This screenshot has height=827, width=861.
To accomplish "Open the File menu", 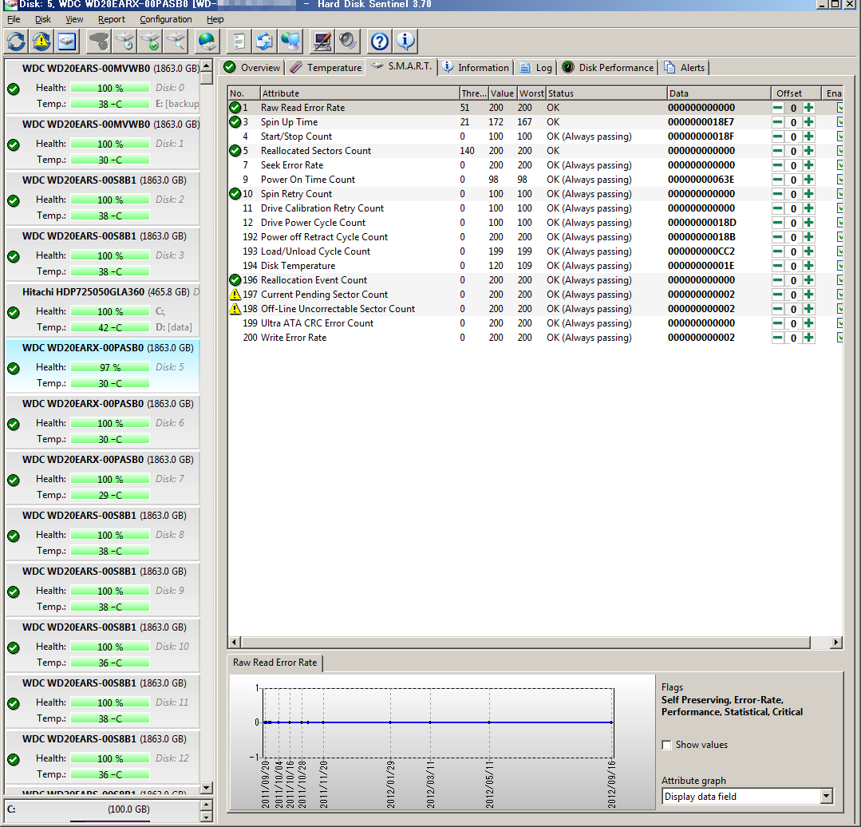I will point(14,19).
